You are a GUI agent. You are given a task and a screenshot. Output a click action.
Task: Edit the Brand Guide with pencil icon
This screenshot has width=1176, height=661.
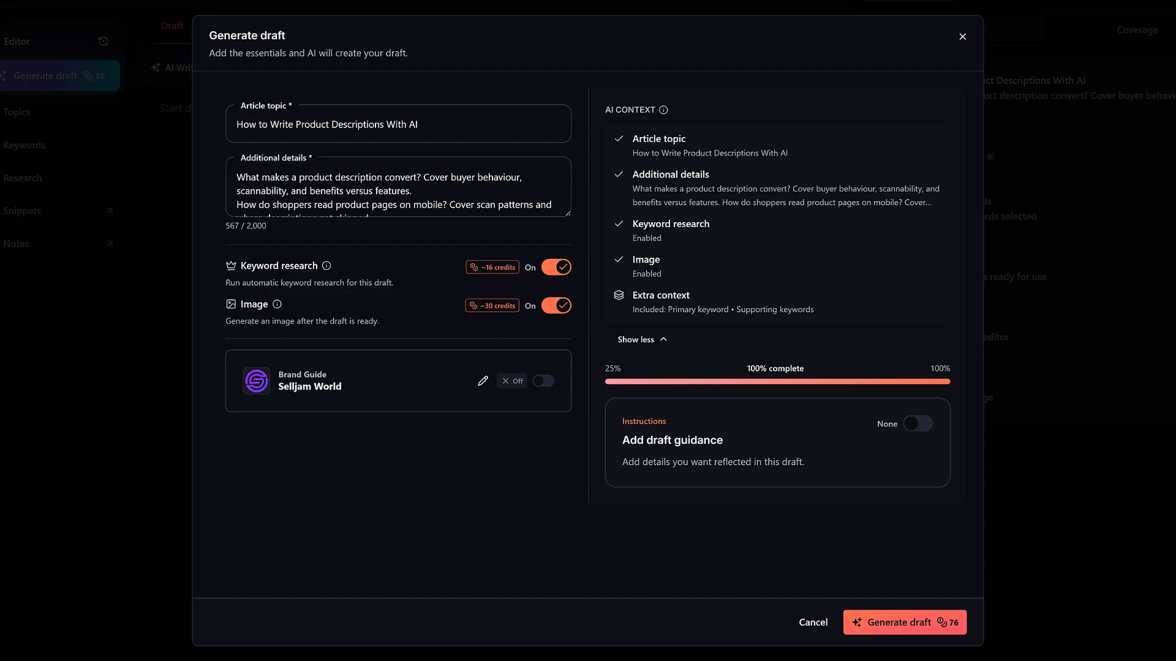click(483, 381)
